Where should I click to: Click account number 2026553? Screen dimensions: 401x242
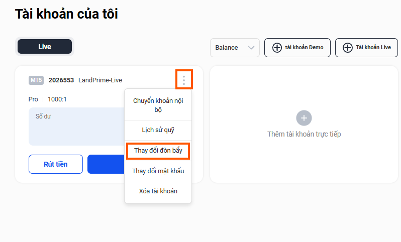tap(61, 80)
